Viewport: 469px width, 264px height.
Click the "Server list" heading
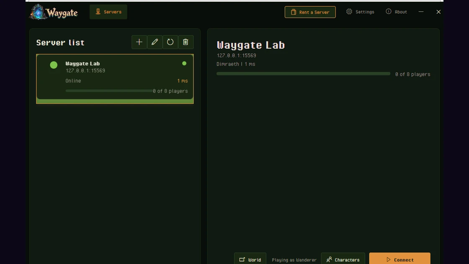tap(60, 42)
